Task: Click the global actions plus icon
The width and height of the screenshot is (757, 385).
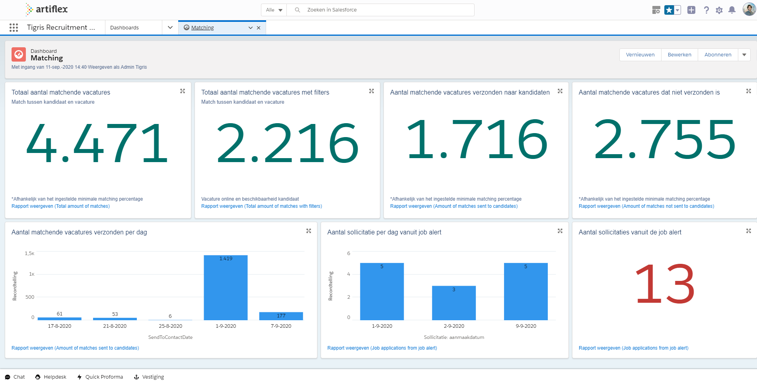Action: point(691,10)
